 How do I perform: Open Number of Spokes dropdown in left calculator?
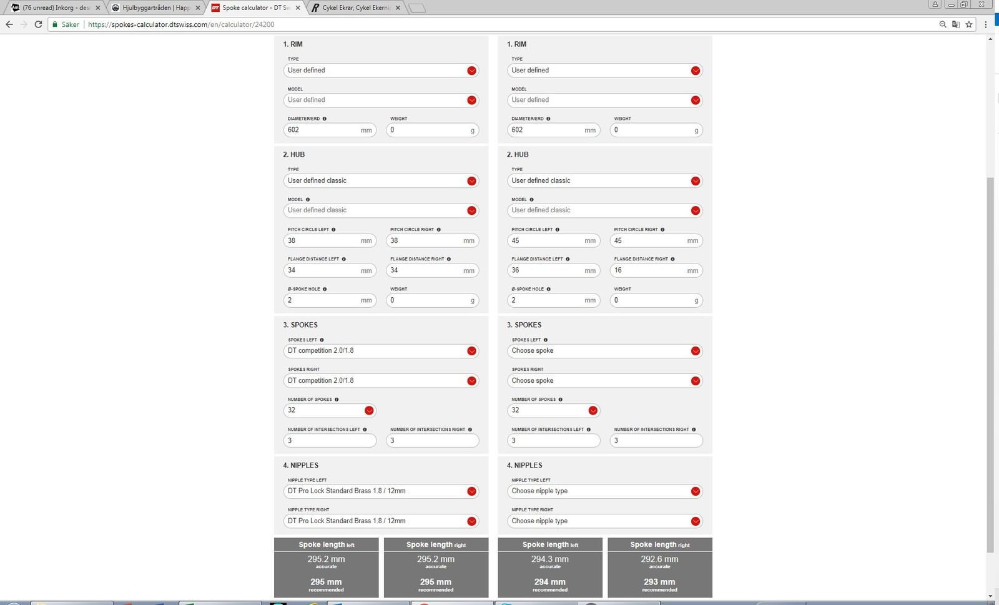pyautogui.click(x=330, y=410)
